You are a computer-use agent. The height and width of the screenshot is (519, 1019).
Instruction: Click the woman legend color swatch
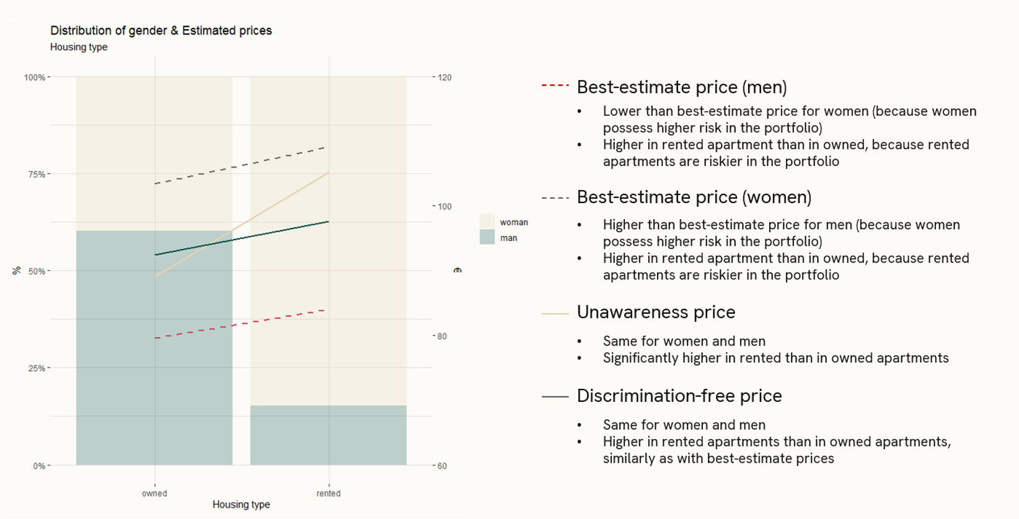[487, 222]
